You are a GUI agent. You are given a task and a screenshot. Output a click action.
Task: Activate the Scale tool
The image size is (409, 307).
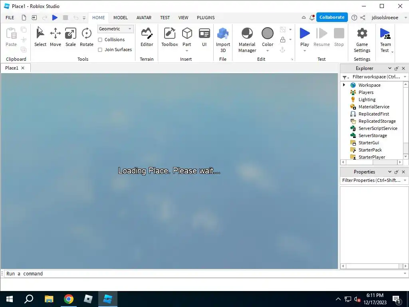click(x=70, y=37)
